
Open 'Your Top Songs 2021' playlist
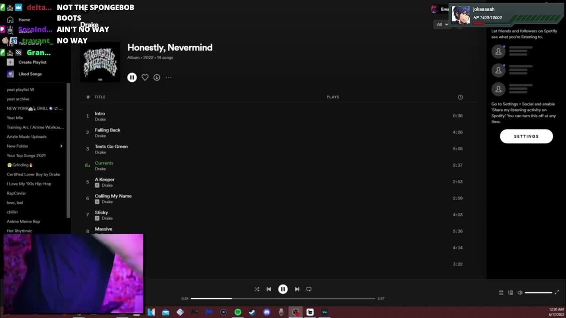[x=26, y=155]
